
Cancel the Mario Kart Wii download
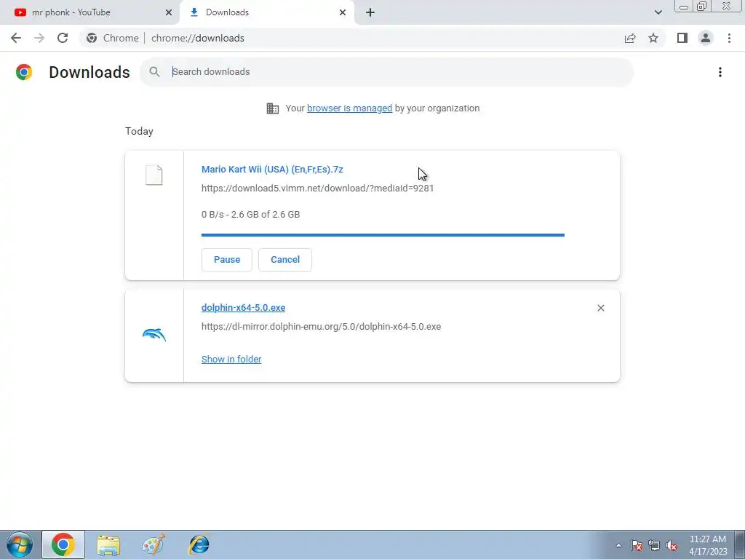tap(285, 260)
